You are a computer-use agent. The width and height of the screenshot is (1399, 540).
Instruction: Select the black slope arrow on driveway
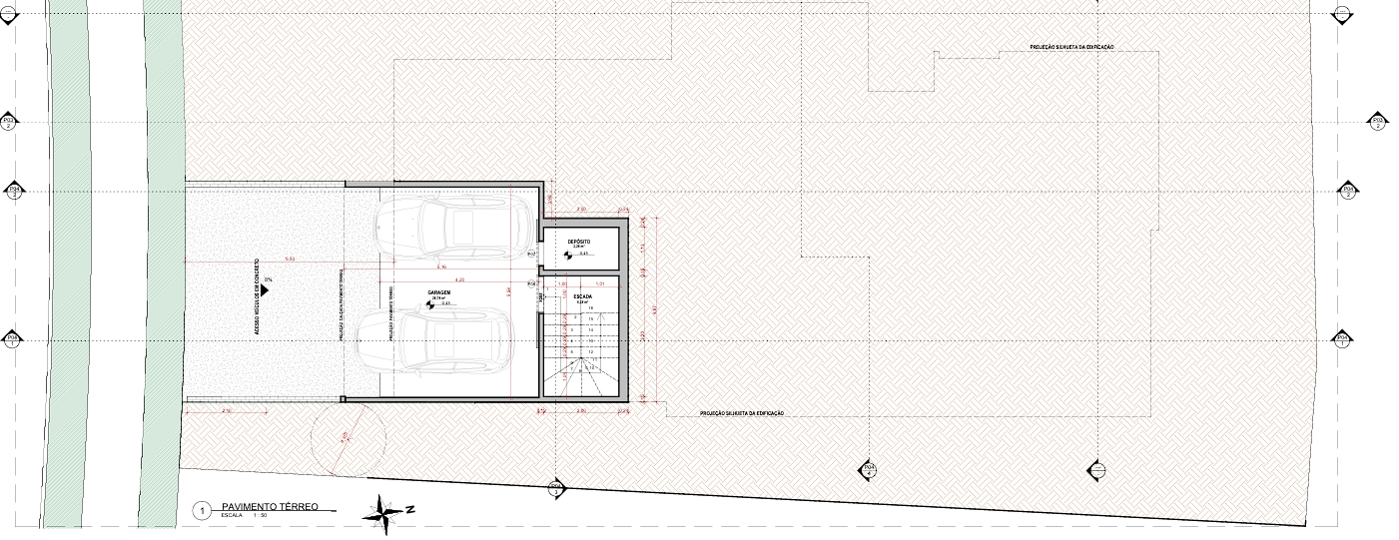click(x=269, y=287)
